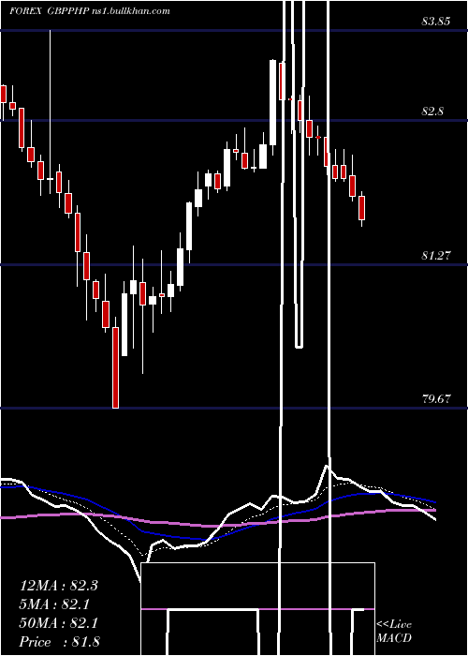The height and width of the screenshot is (656, 468).
Task: Click the 81.27 price level label
Action: tap(436, 256)
